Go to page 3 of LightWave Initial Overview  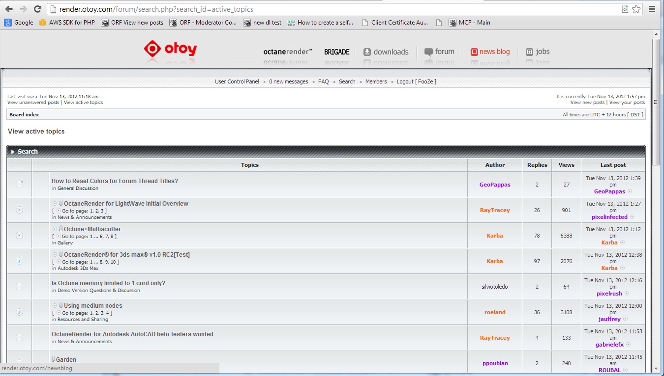coord(102,211)
